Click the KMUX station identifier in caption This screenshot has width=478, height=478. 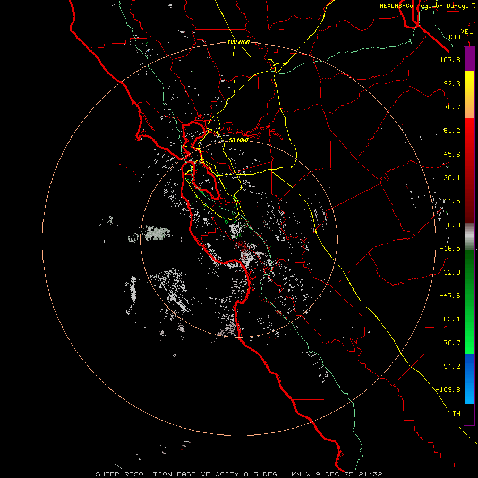[x=302, y=474]
